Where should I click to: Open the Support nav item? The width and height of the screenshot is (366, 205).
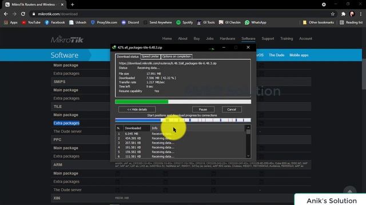click(268, 39)
